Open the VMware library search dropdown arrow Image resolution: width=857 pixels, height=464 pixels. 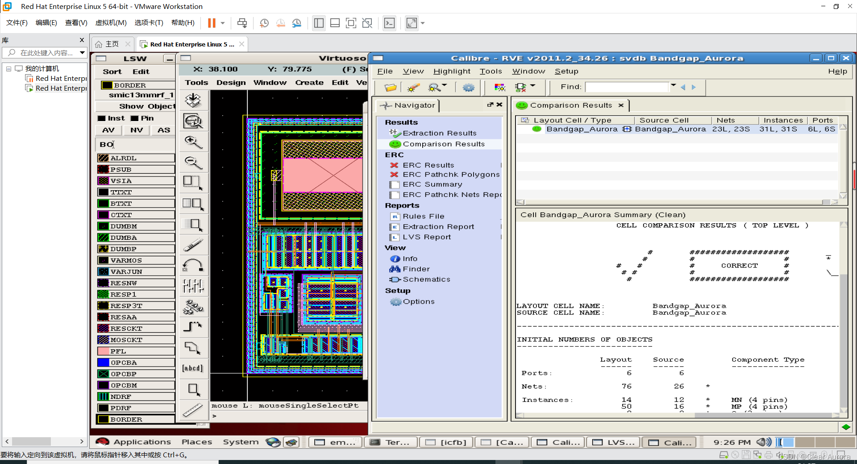point(82,53)
